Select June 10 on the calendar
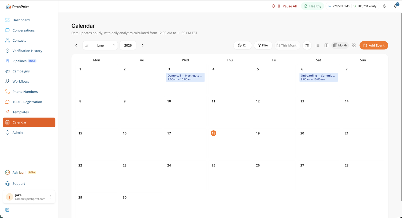Viewport: 402px width, 218px height. point(169,101)
